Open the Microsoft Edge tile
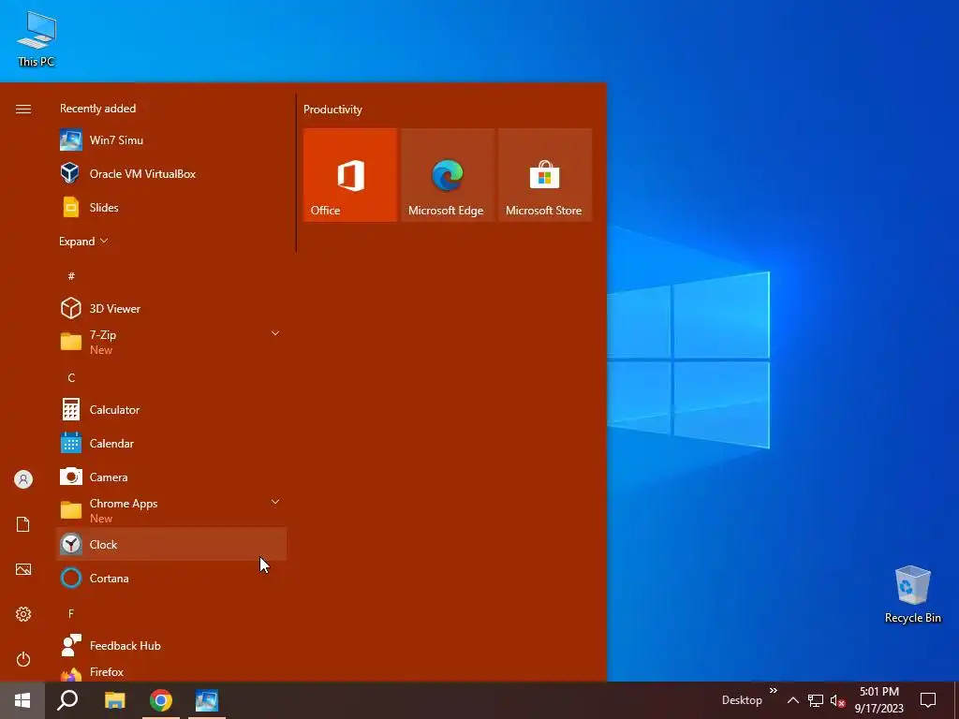Image resolution: width=959 pixels, height=719 pixels. pyautogui.click(x=448, y=175)
